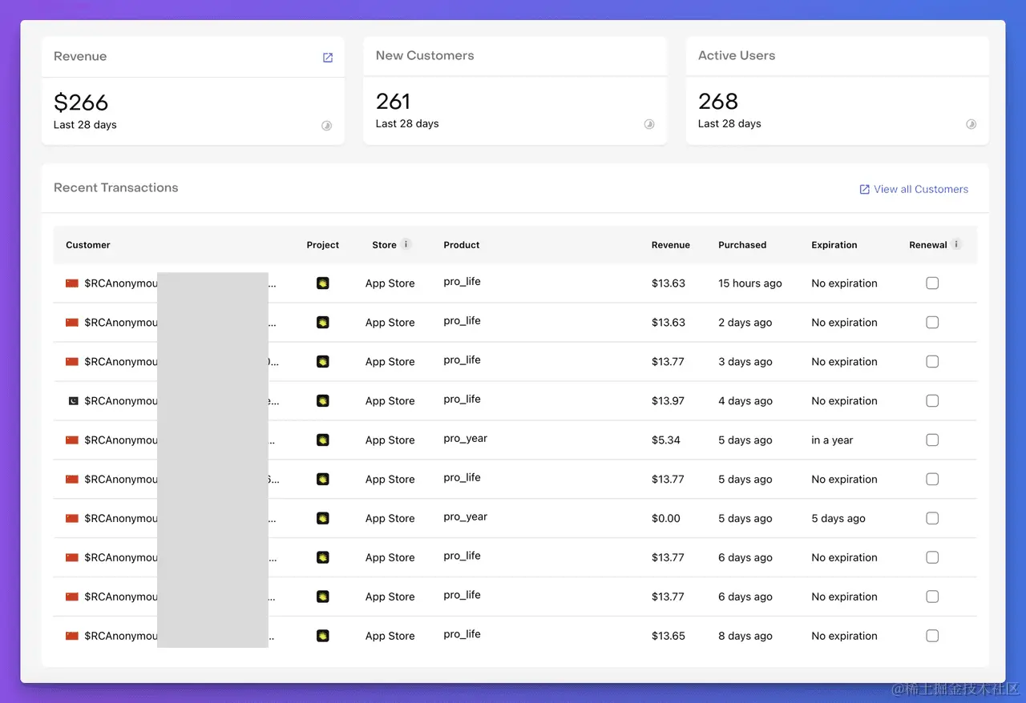Tick Renewal checkbox for 15 hours ago purchase
This screenshot has height=703, width=1026.
pyautogui.click(x=932, y=283)
